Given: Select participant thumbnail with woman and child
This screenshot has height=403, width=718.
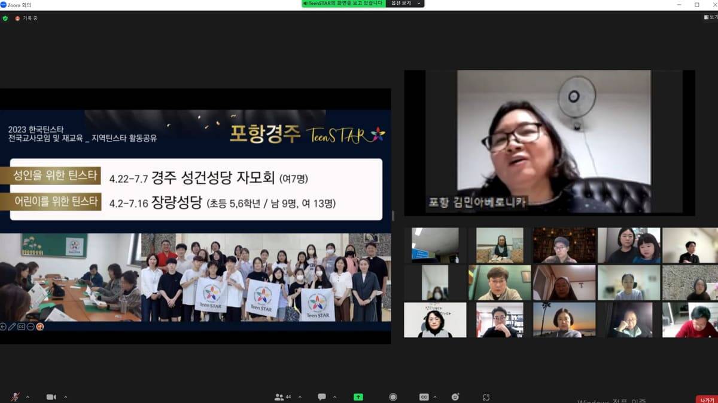Looking at the screenshot, I should (629, 245).
